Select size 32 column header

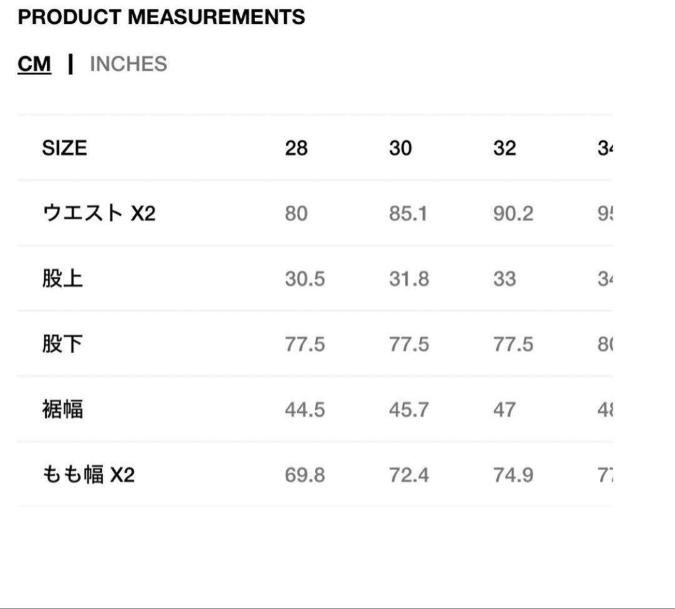click(x=505, y=148)
